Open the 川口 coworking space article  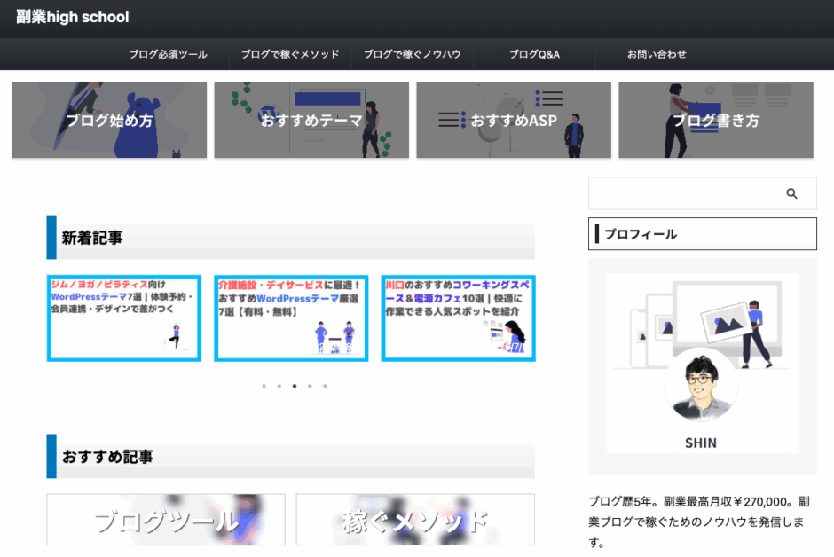pyautogui.click(x=458, y=318)
